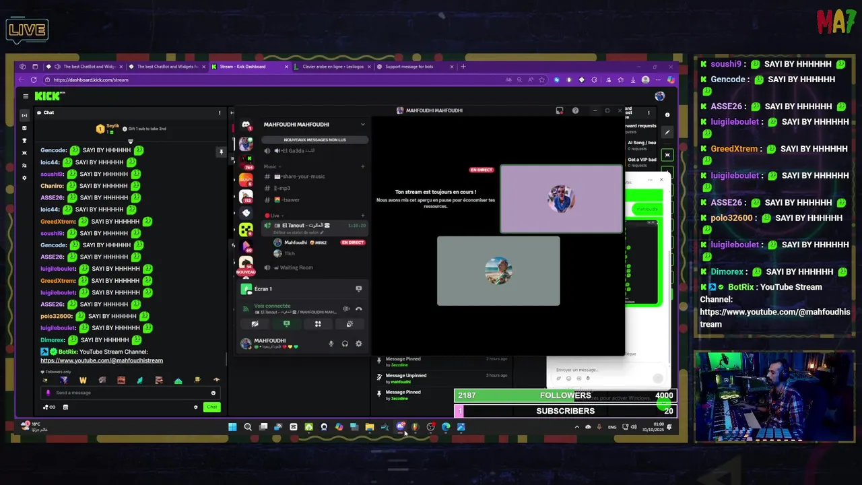Open the emoji picker in chat input
The image size is (862, 485).
(213, 393)
